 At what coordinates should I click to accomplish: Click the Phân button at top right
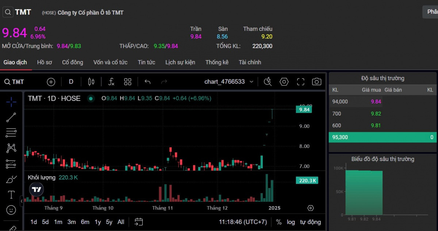(x=430, y=12)
